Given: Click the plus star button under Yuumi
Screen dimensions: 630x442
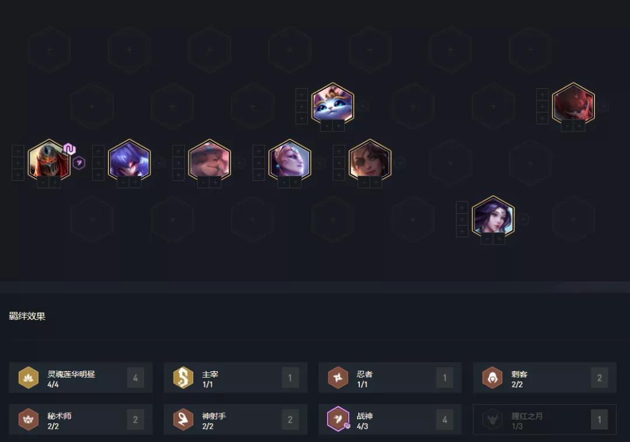Looking at the screenshot, I should coord(339,126).
